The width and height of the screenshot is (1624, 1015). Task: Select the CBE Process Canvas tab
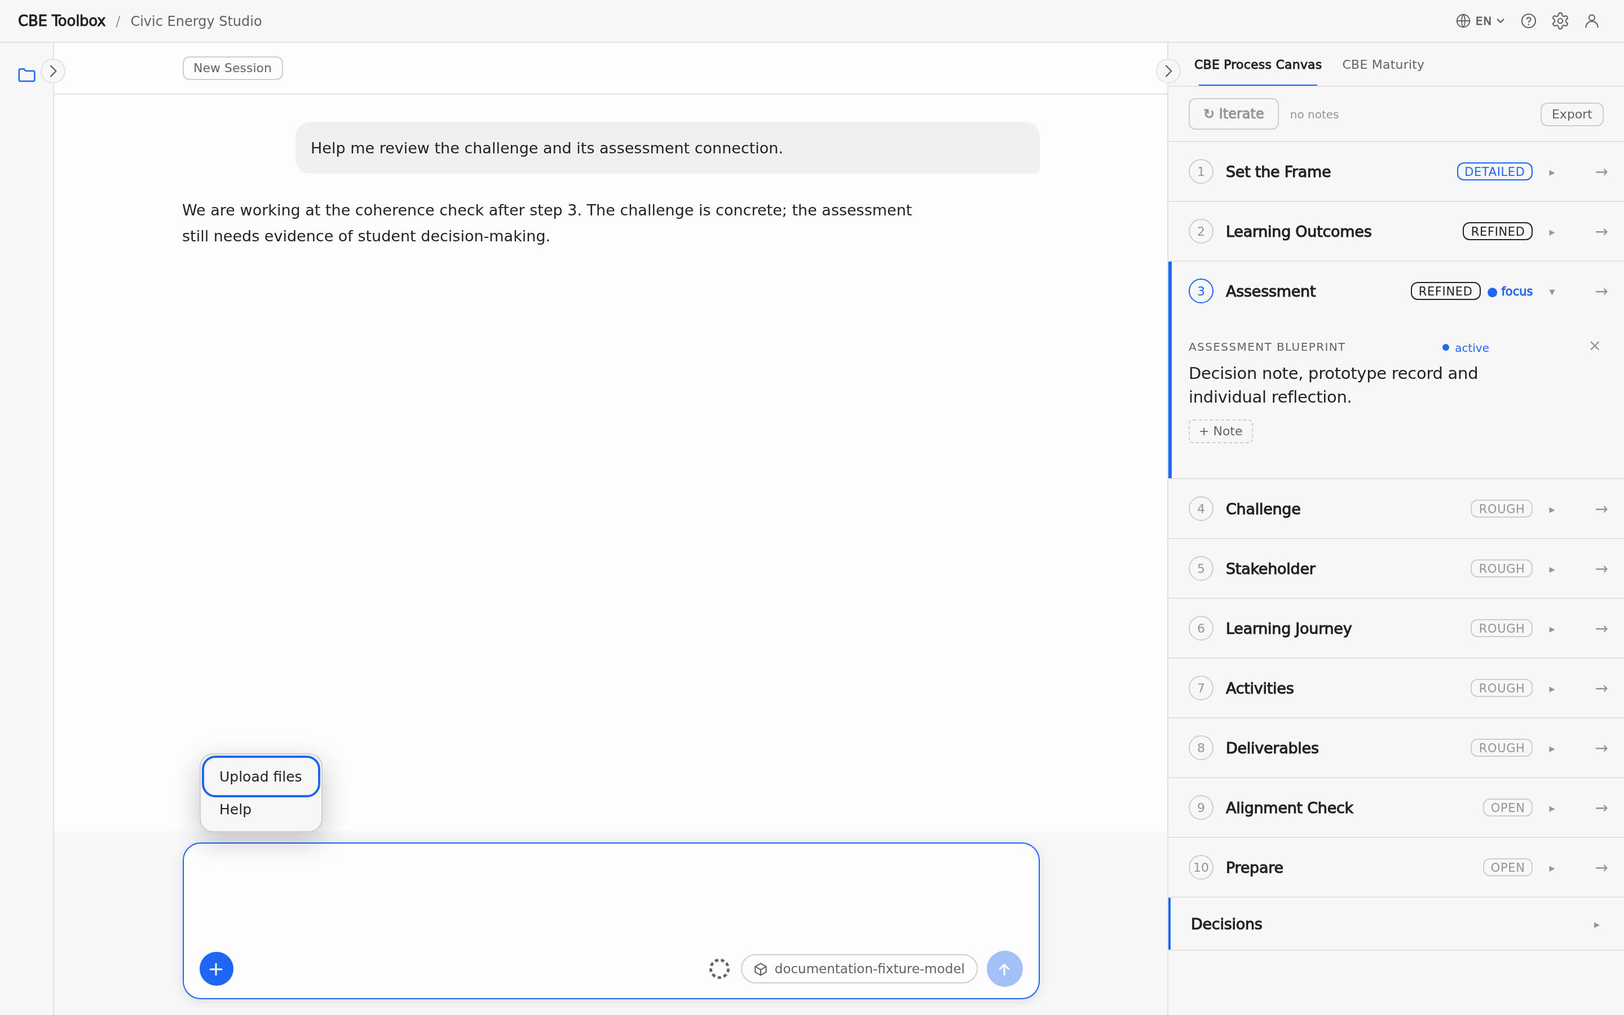pos(1257,64)
